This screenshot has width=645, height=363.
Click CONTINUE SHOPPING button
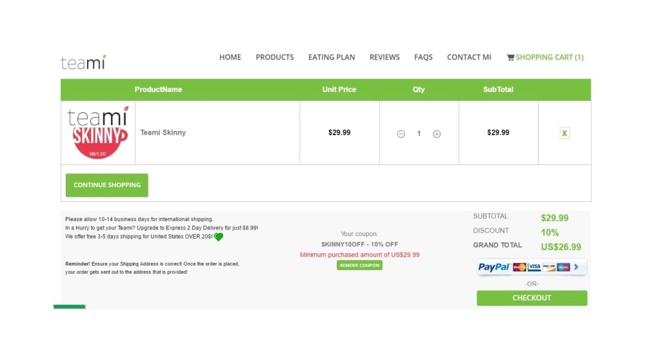point(107,185)
